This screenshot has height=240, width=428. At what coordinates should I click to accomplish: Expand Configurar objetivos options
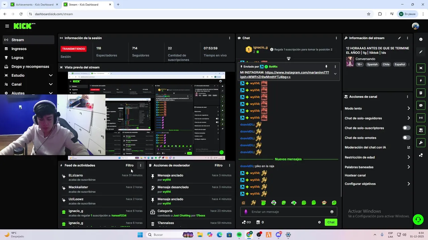pos(409,184)
